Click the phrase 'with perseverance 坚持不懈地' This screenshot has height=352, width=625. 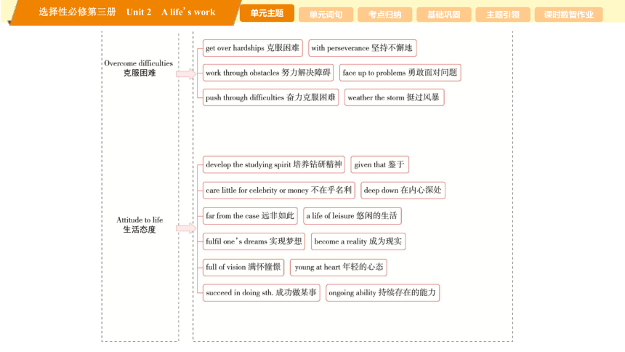363,48
